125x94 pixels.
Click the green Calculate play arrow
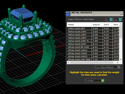click(x=103, y=80)
